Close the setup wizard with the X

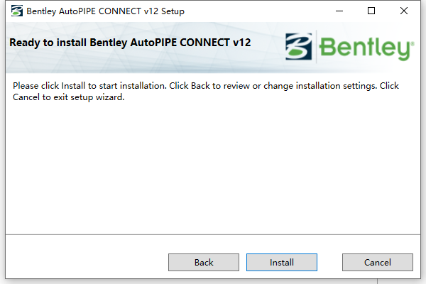coord(404,11)
